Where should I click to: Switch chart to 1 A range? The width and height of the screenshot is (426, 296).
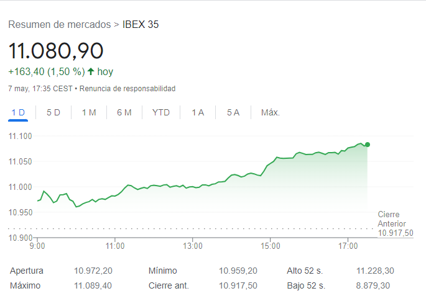pos(198,112)
